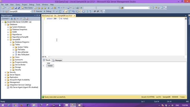Click the Save All icon
190x107 pixels.
pyautogui.click(x=19, y=8)
